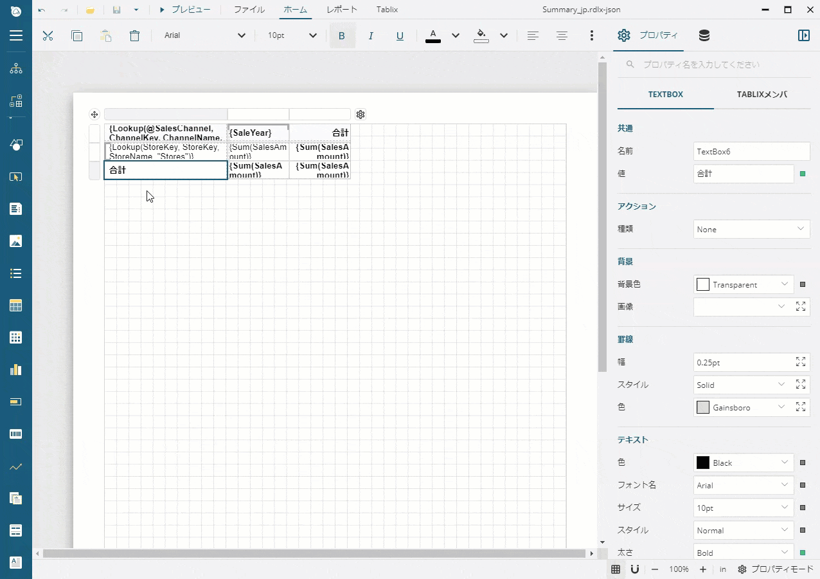Open the Tablix settings gear above the table
820x579 pixels.
tap(361, 114)
